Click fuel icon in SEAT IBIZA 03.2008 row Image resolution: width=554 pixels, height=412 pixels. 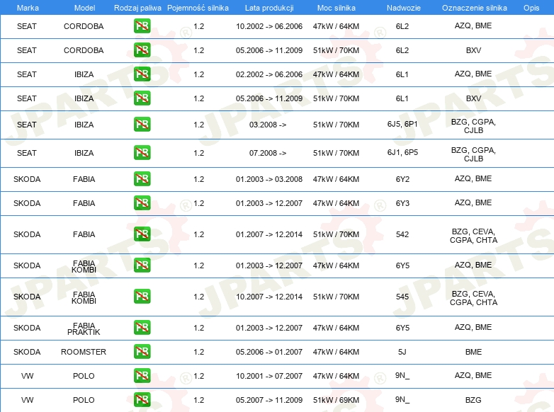(x=142, y=125)
